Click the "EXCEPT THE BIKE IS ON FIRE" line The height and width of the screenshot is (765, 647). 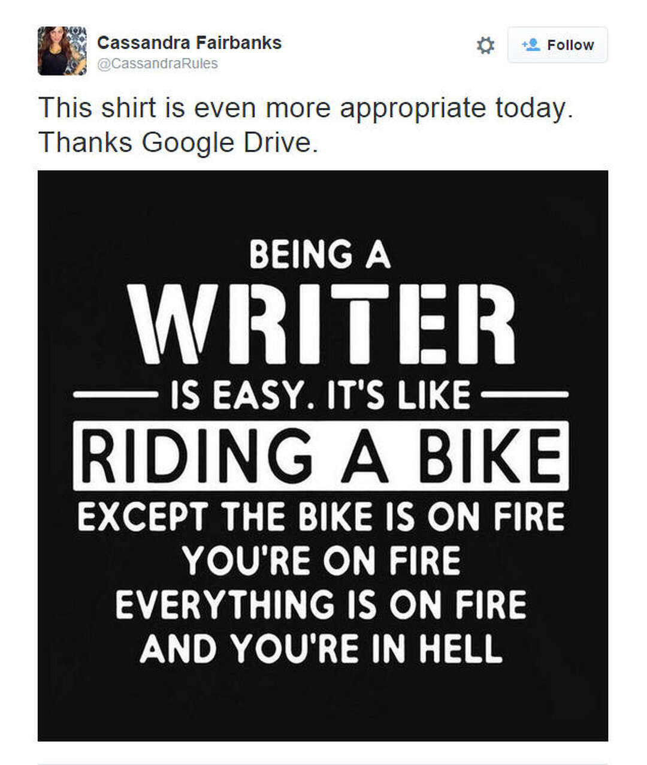tap(321, 516)
